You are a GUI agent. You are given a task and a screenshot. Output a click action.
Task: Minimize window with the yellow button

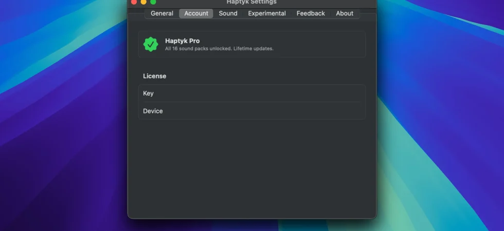(x=143, y=2)
